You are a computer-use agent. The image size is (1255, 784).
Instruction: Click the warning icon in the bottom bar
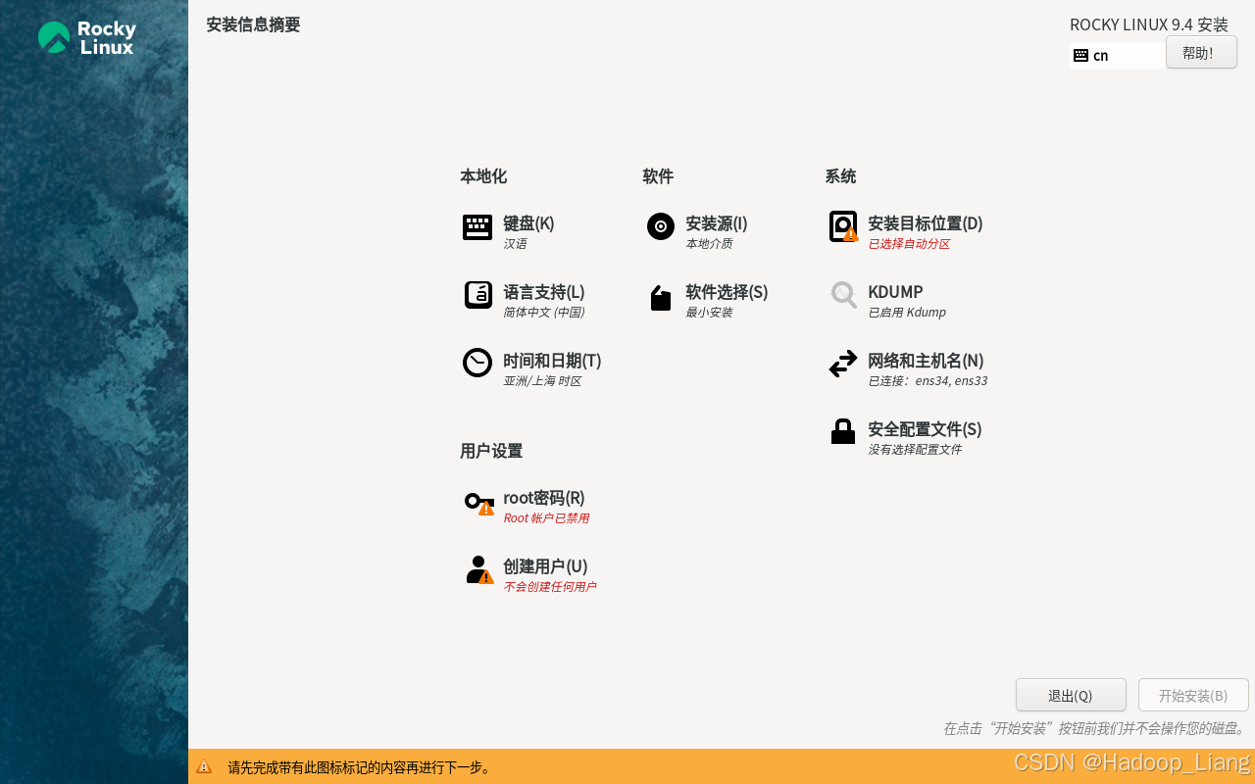[x=204, y=766]
